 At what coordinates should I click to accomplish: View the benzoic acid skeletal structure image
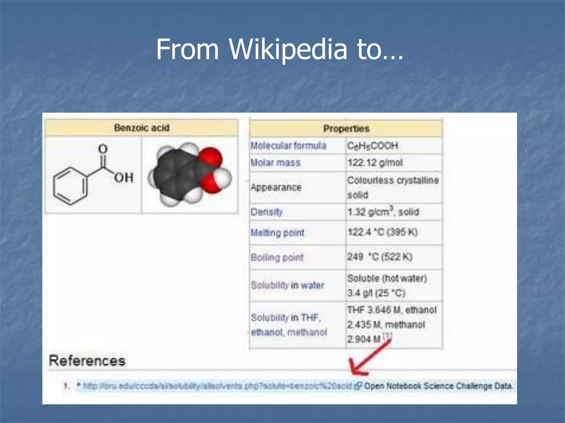(93, 175)
